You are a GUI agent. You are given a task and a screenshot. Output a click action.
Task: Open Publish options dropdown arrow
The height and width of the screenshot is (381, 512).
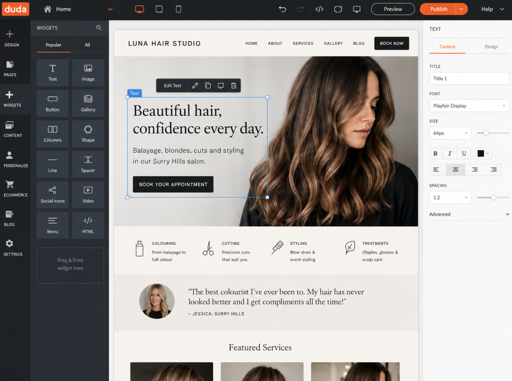click(x=461, y=9)
